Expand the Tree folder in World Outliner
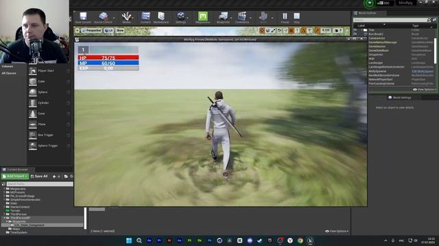 [x=361, y=30]
